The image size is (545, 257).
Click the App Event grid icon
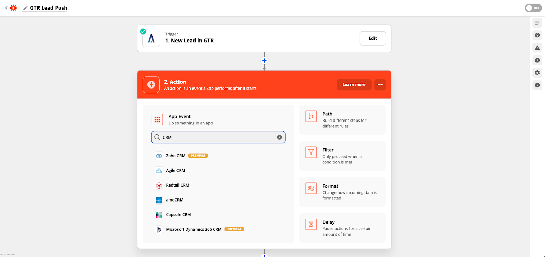coord(157,119)
